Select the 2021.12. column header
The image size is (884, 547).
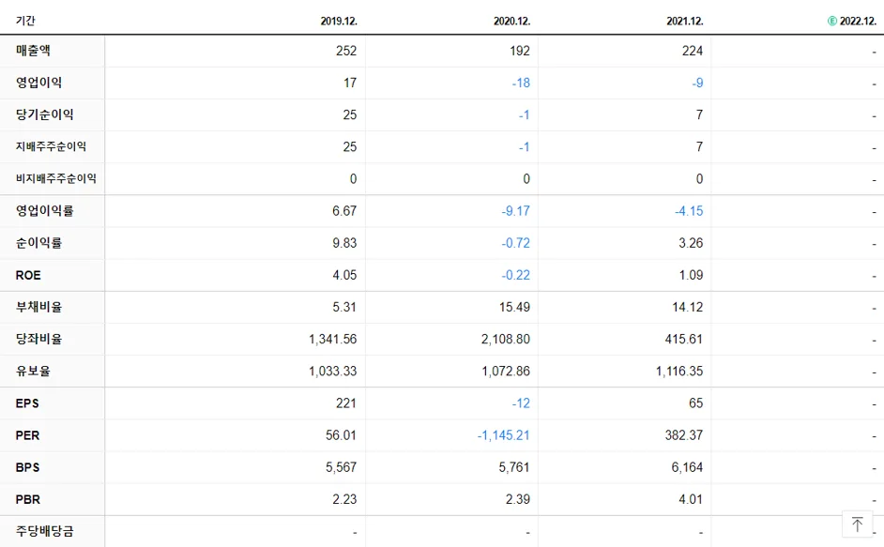(685, 21)
